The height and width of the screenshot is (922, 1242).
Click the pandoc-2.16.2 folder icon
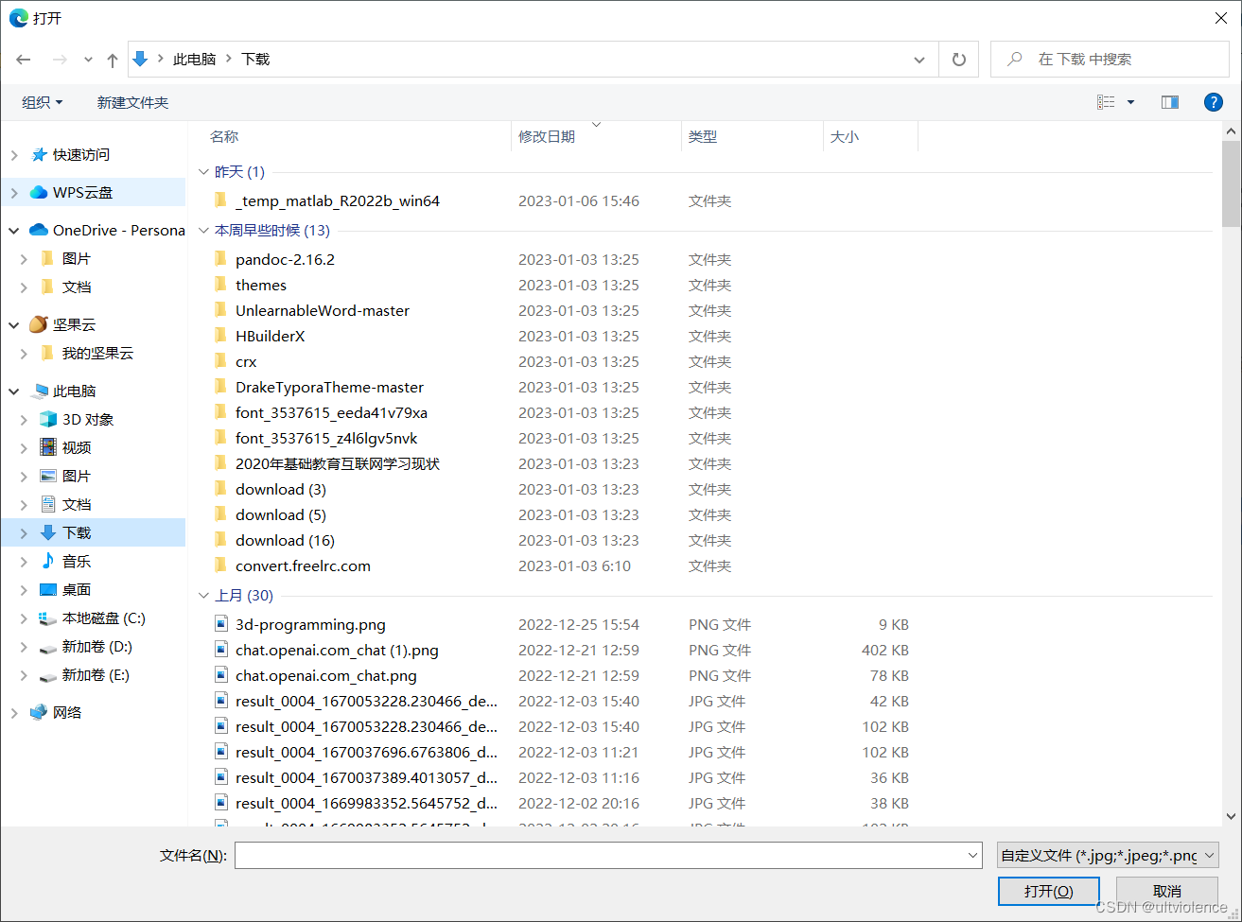220,259
